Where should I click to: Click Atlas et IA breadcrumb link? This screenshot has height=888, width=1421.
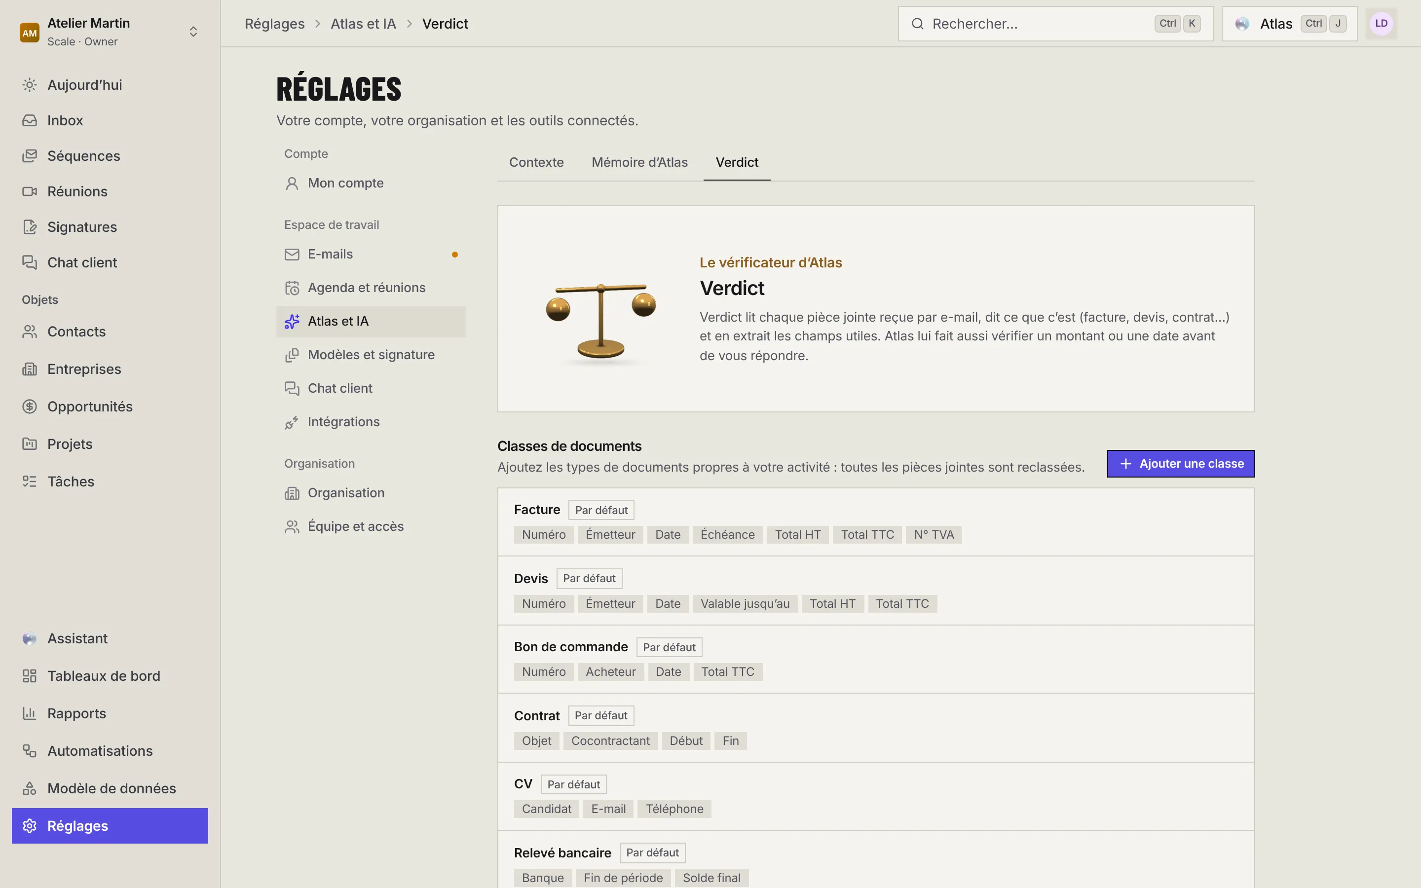tap(363, 24)
